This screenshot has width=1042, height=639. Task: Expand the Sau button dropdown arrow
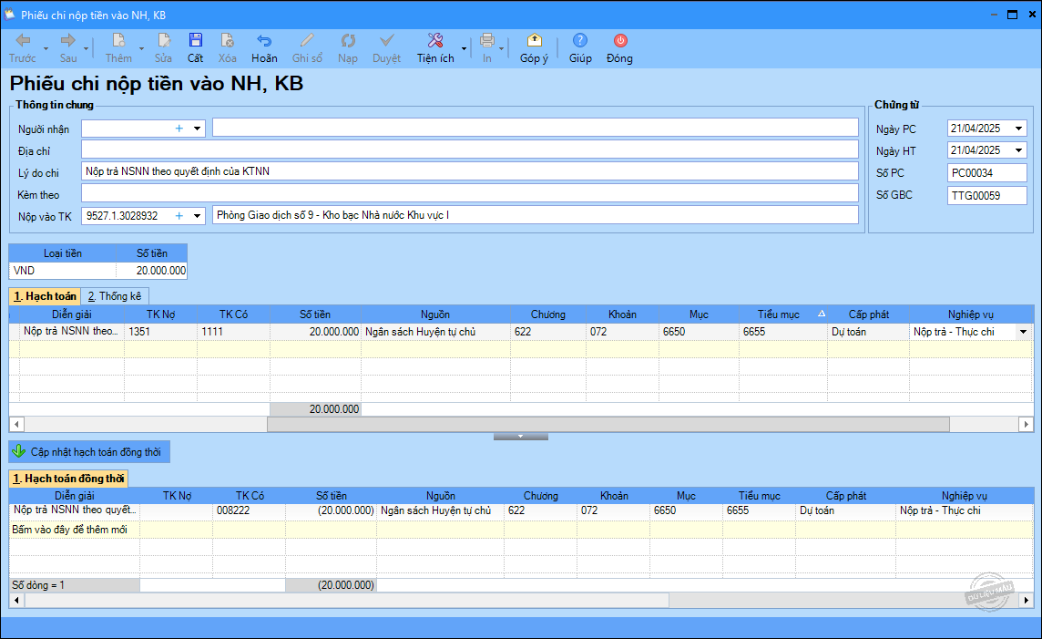pyautogui.click(x=87, y=49)
